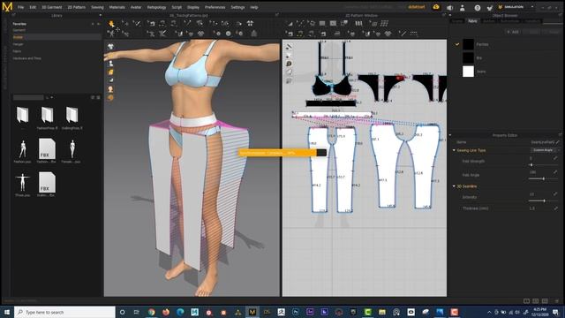The width and height of the screenshot is (565, 318).
Task: Select the black Bra fabric swatch
Action: point(468,57)
